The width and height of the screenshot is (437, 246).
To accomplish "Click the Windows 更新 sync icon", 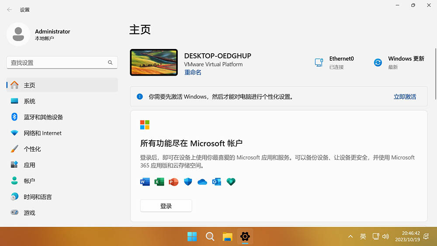I will (x=378, y=62).
